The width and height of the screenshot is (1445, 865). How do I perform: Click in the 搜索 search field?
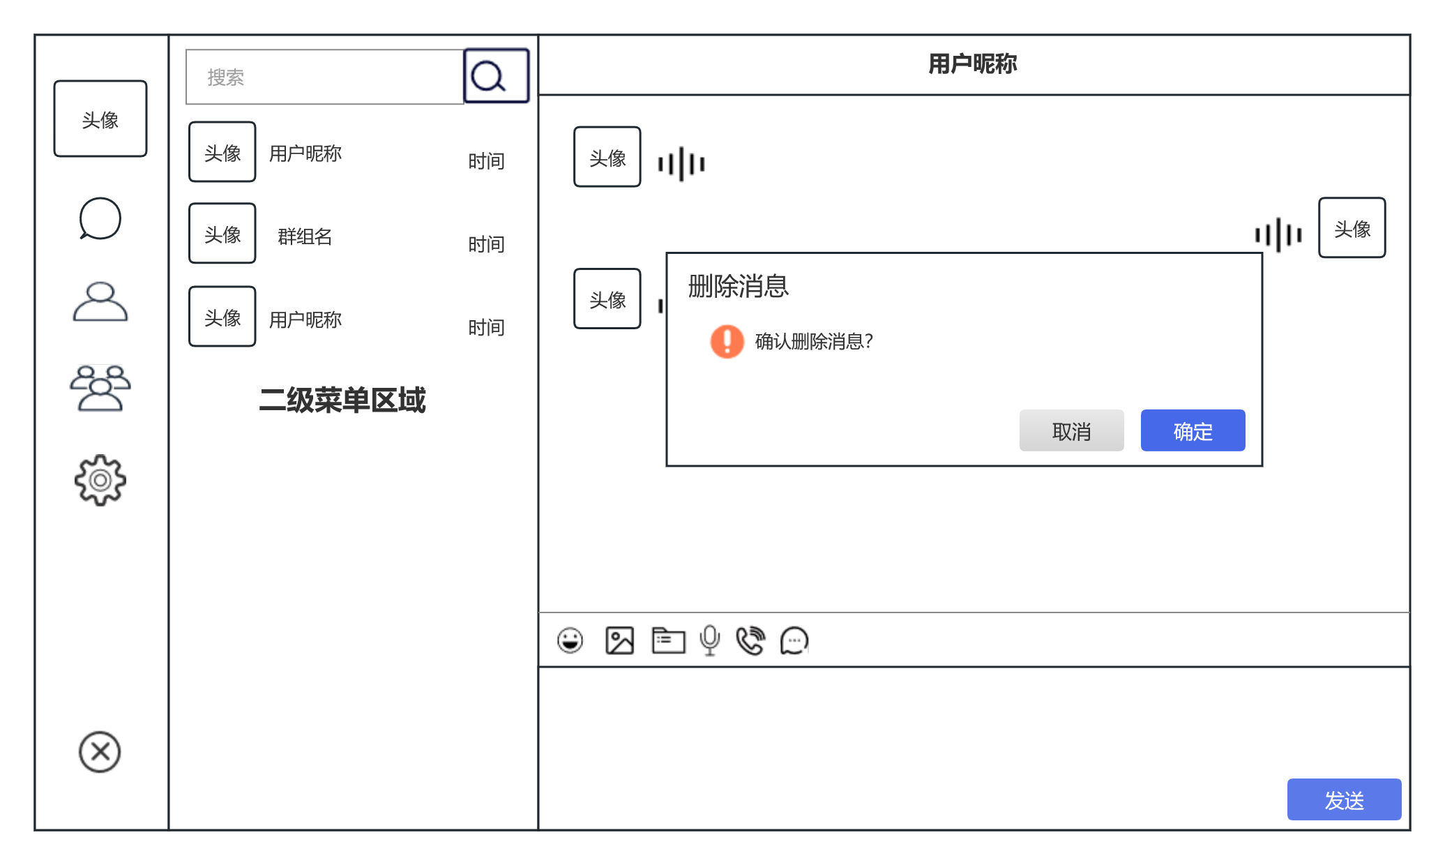click(x=325, y=77)
